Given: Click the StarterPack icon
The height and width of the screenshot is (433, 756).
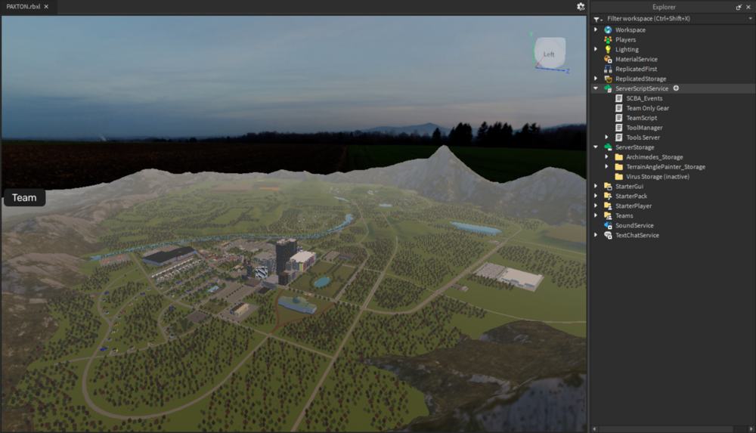Looking at the screenshot, I should tap(608, 196).
